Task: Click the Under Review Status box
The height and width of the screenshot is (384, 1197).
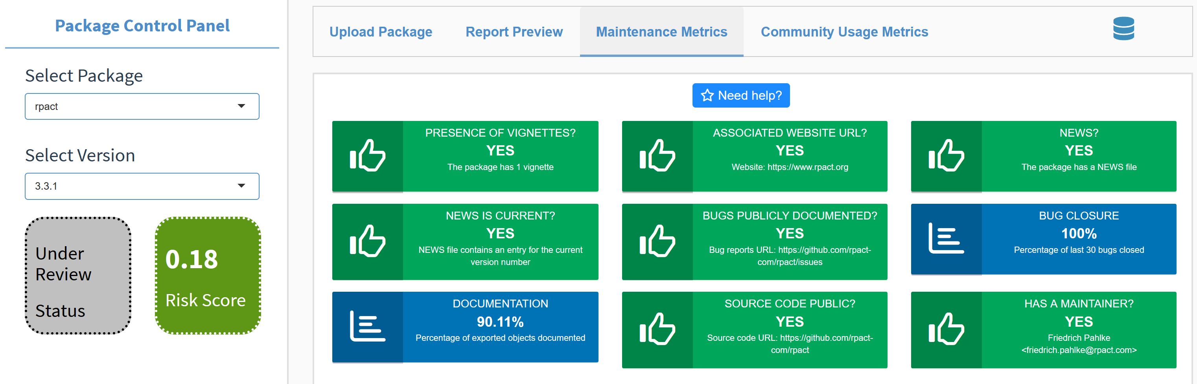Action: click(78, 276)
